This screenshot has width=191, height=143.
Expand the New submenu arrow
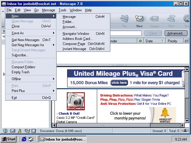pos(54,16)
